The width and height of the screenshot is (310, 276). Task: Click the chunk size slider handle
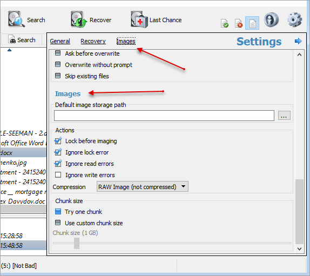tap(77, 243)
